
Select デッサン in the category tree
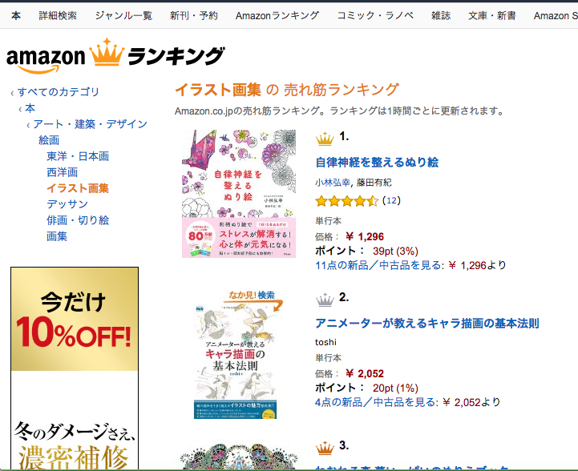click(67, 204)
